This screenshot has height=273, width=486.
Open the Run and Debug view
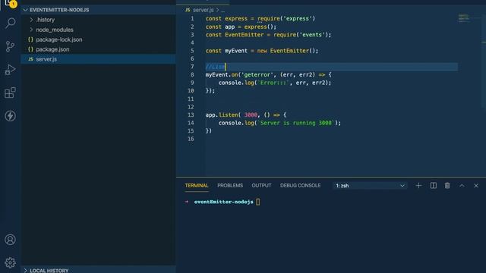10,70
